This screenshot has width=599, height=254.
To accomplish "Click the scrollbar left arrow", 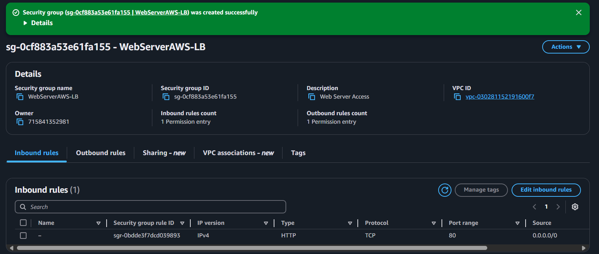I will pyautogui.click(x=11, y=248).
